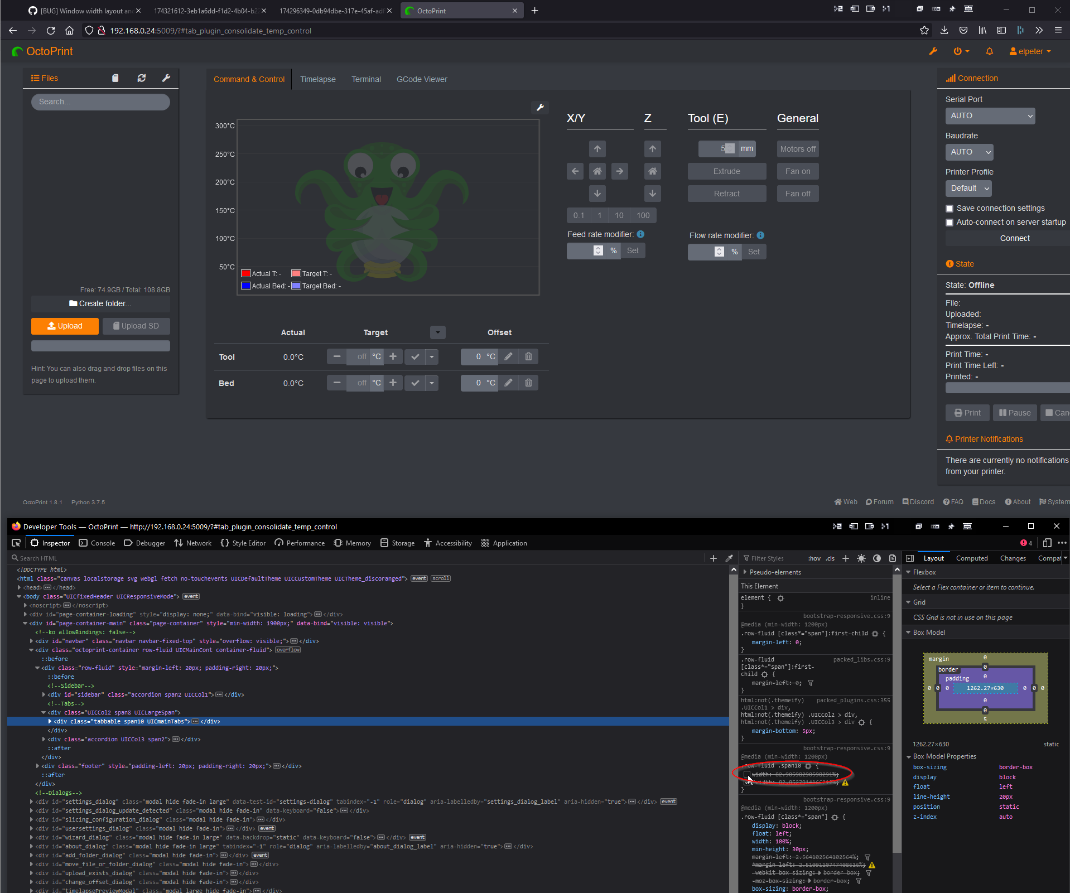Collapse the tabbable span10 div node
Image resolution: width=1070 pixels, height=893 pixels.
pos(50,721)
